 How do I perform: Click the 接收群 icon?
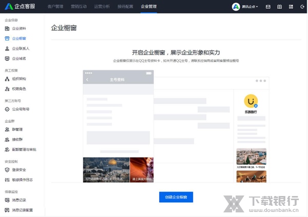pos(7,140)
